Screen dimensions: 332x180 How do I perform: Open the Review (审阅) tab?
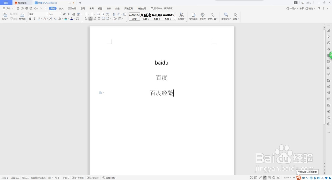coord(92,9)
